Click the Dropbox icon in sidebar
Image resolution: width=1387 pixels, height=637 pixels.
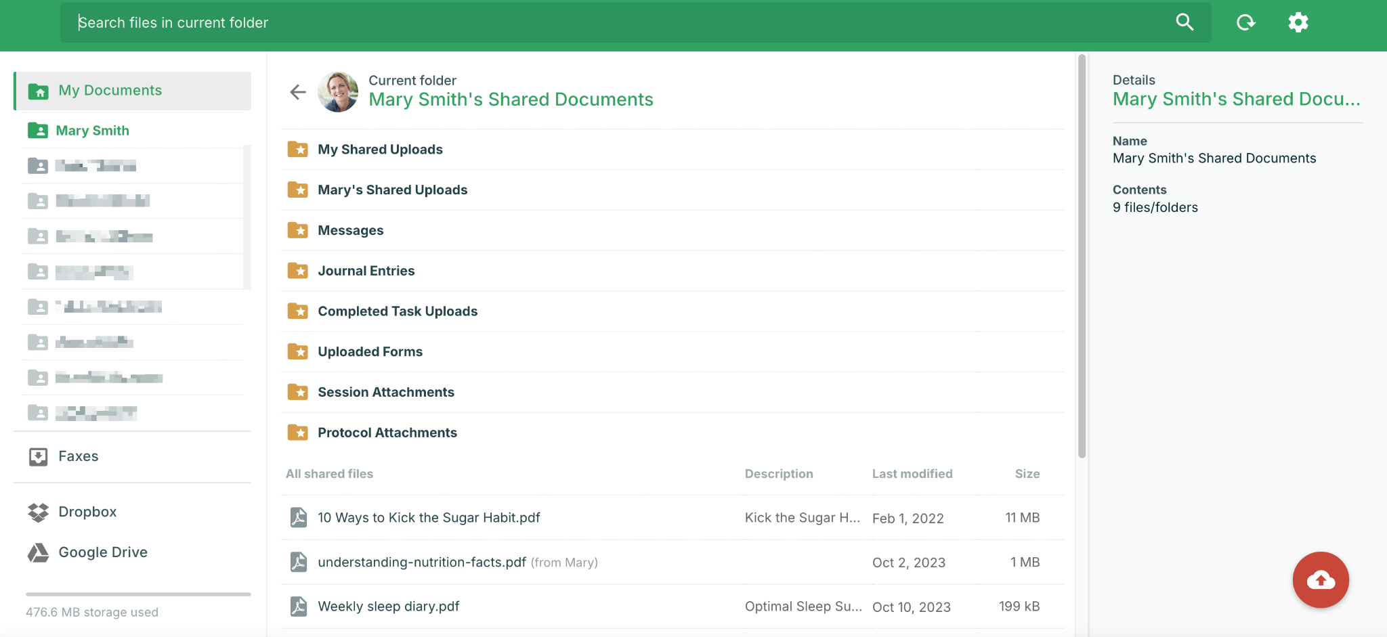(x=39, y=512)
